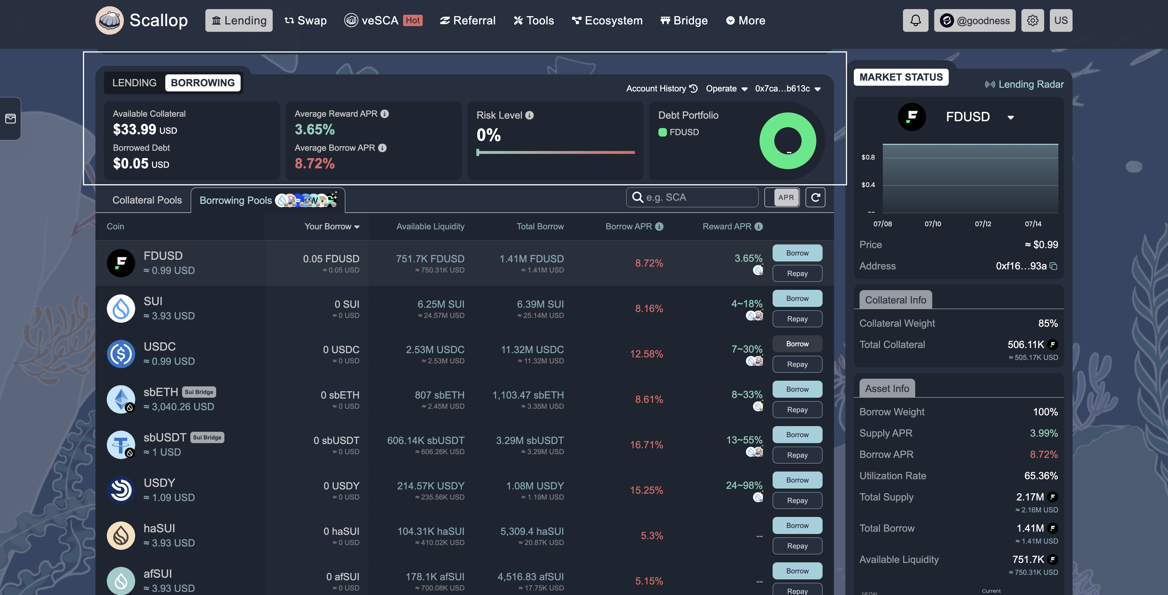The height and width of the screenshot is (595, 1168).
Task: Click Reward APR column info icon
Action: [759, 226]
